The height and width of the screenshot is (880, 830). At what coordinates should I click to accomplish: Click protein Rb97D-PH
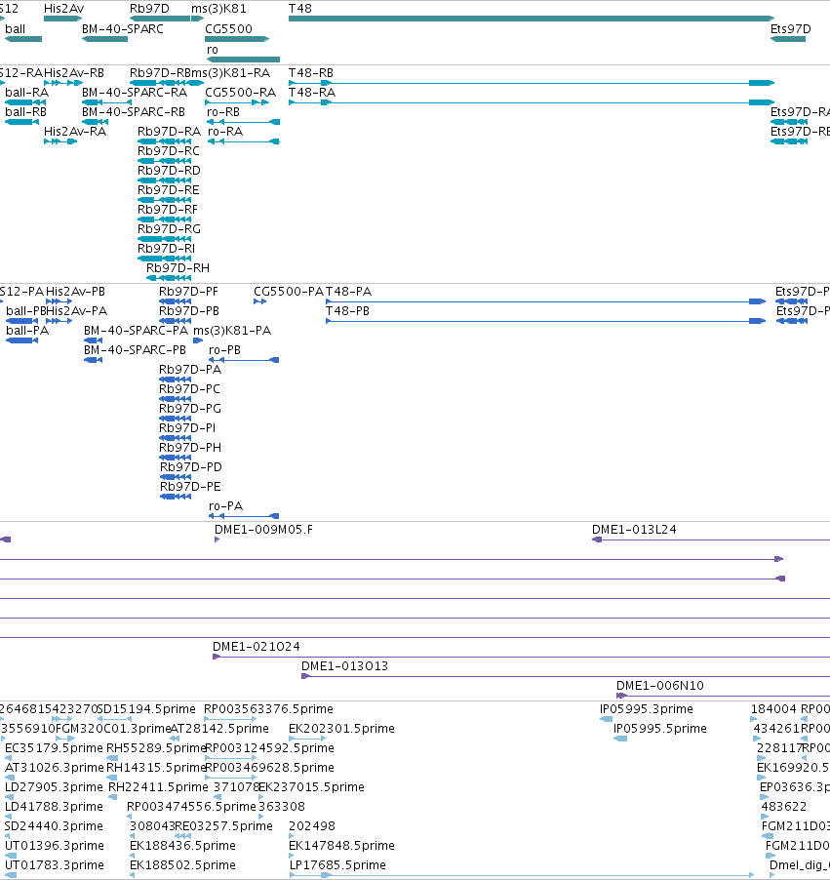point(176,458)
